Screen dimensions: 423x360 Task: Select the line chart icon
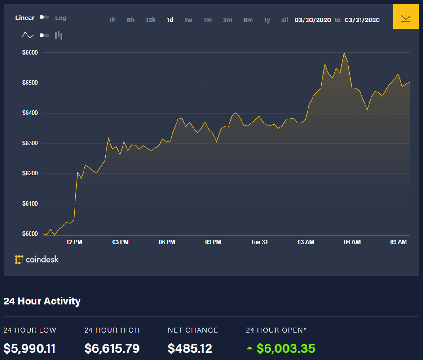click(x=28, y=35)
